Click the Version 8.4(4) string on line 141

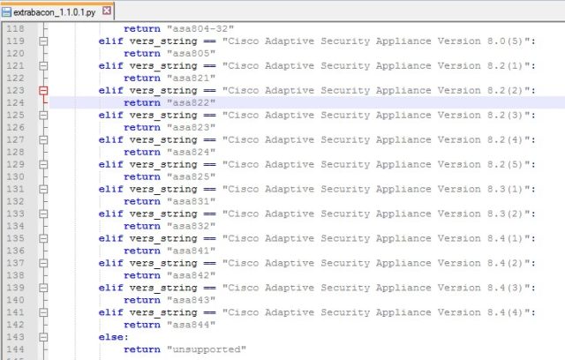376,312
